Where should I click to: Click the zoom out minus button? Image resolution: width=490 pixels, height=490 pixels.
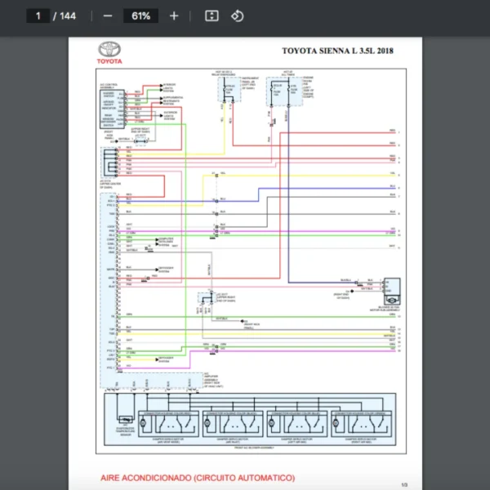point(109,16)
